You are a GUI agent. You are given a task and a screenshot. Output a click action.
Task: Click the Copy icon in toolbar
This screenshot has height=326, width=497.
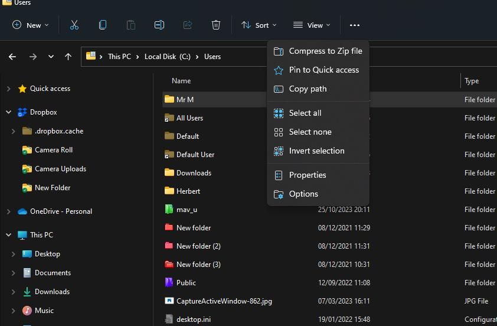point(103,25)
